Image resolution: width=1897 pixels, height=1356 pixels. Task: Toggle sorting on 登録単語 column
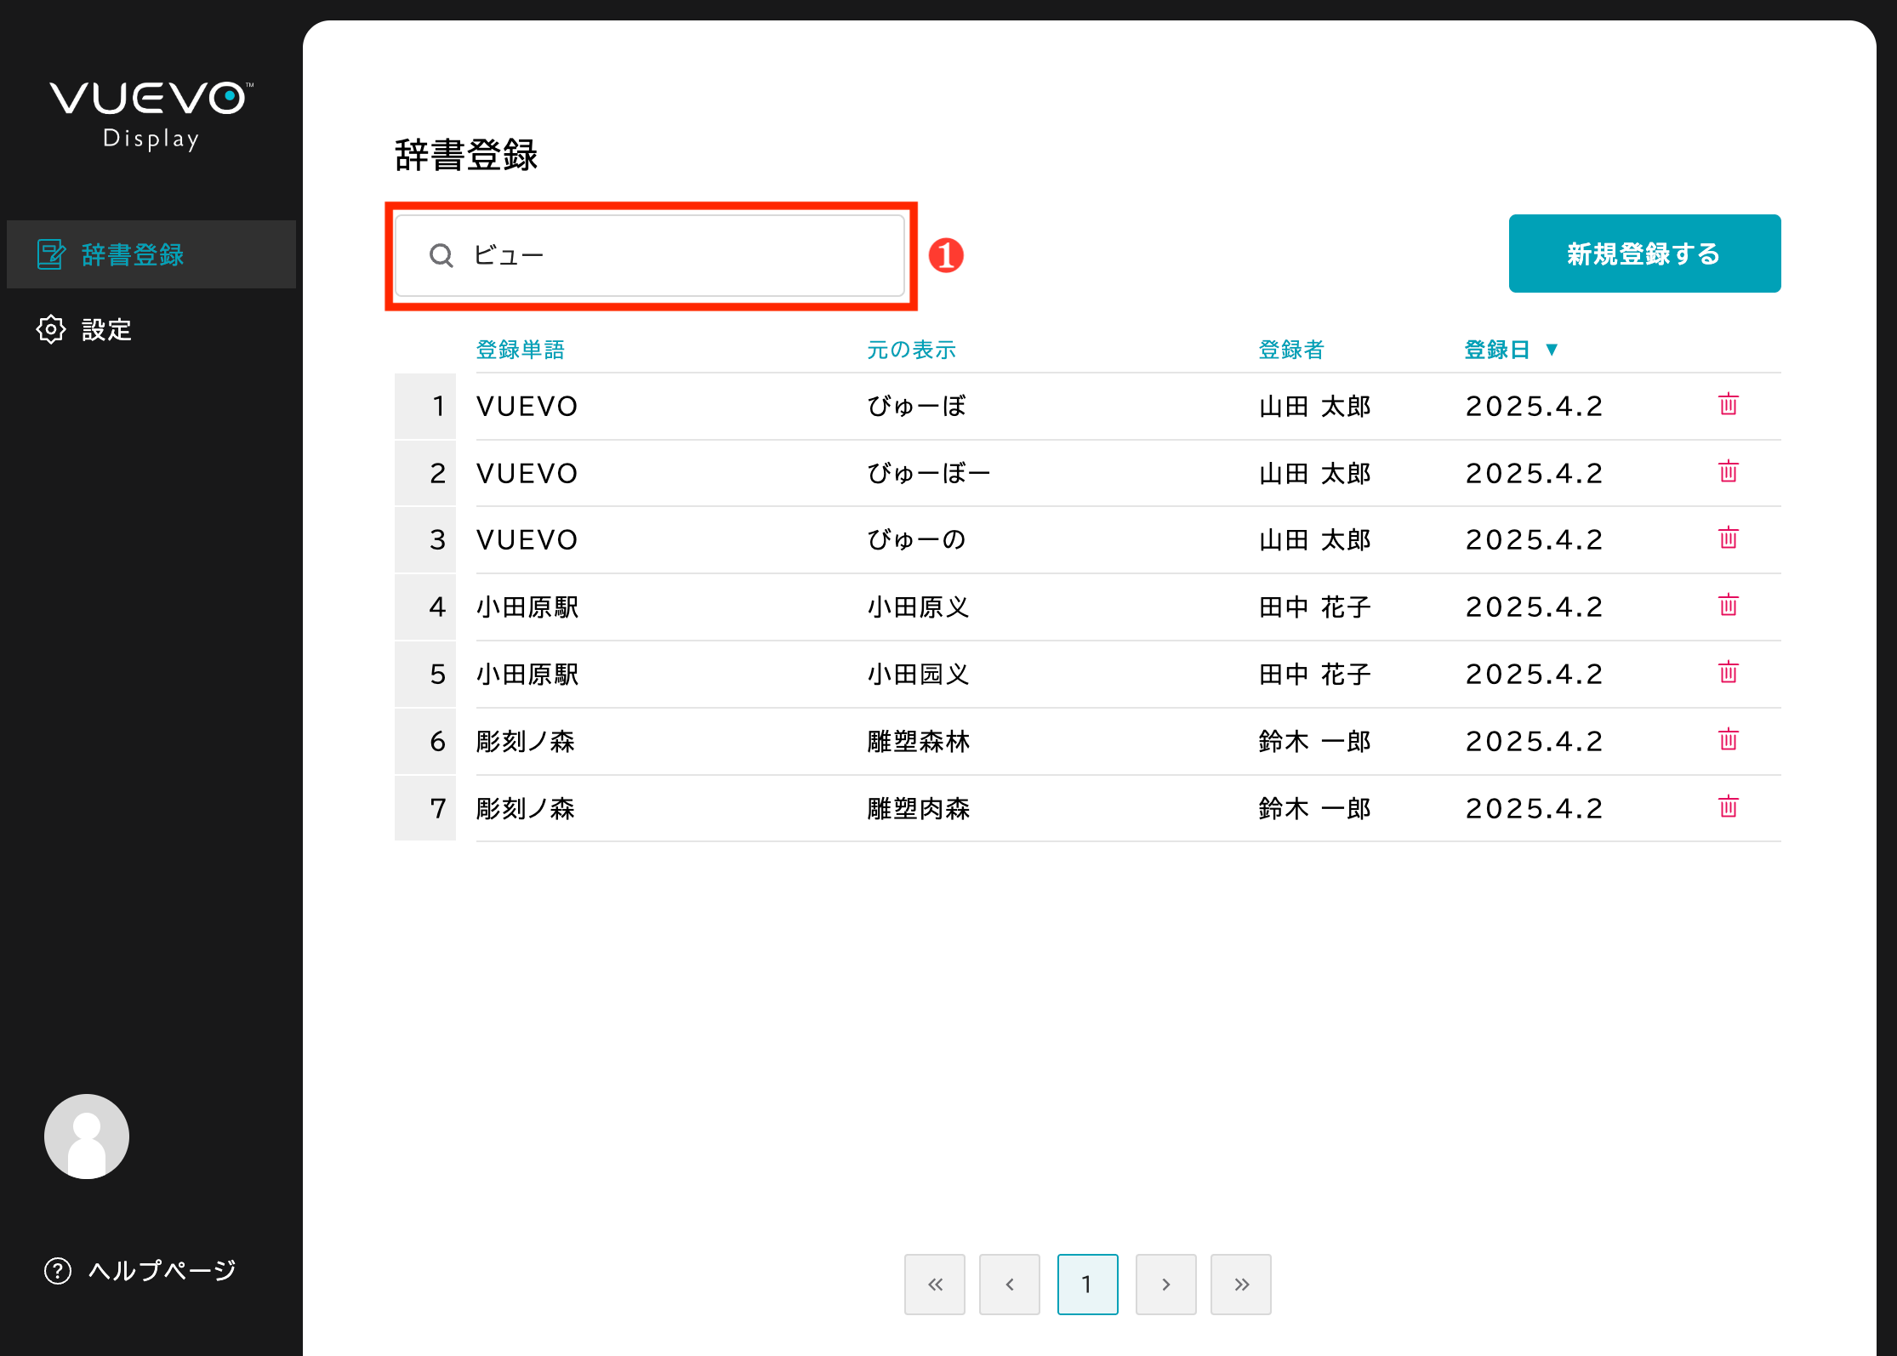pyautogui.click(x=521, y=349)
